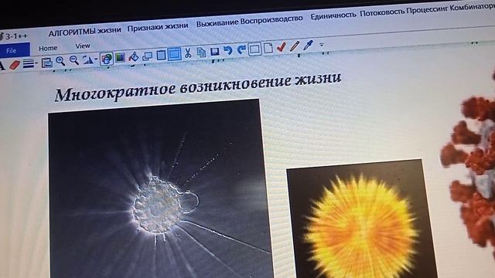The image size is (495, 278).
Task: Click the 'Процессинг' text
Action: 427,9
